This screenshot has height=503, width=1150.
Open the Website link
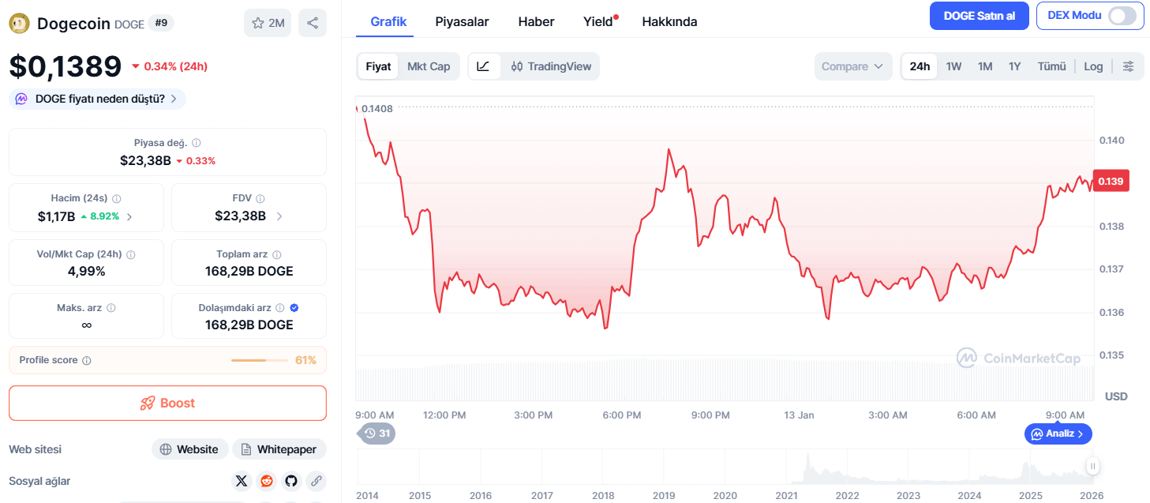click(x=189, y=449)
